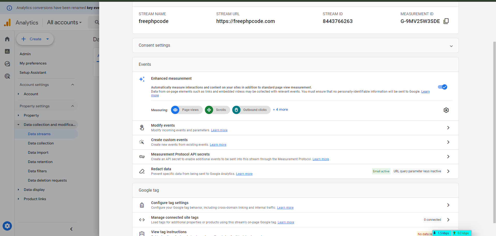Open Learn more for connected site tags

pos(286,222)
